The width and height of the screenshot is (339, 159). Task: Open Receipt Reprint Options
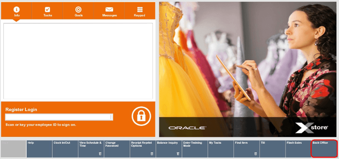coord(143,149)
